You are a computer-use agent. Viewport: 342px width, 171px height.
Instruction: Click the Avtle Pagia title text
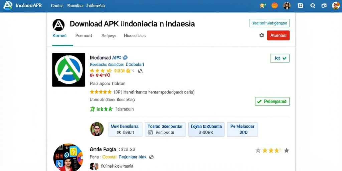pyautogui.click(x=103, y=150)
